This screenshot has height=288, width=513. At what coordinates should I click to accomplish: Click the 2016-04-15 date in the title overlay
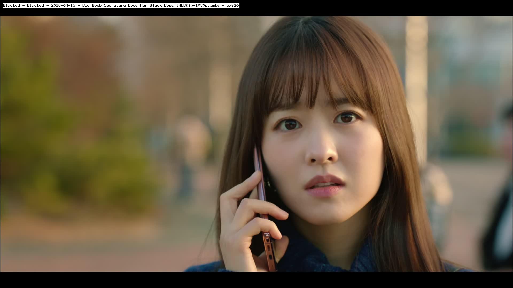[63, 5]
